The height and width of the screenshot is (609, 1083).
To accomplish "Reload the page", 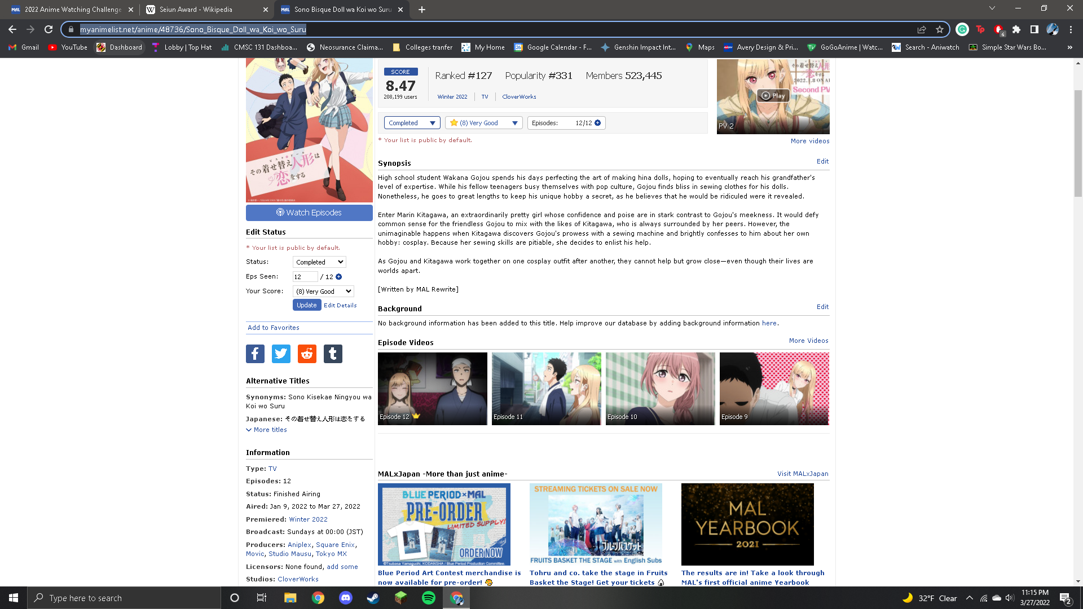I will click(49, 29).
